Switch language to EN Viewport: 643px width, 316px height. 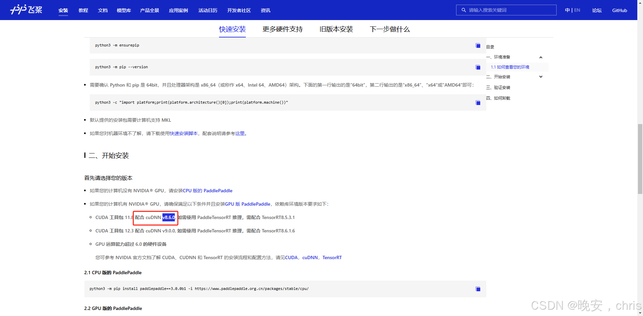coord(577,10)
